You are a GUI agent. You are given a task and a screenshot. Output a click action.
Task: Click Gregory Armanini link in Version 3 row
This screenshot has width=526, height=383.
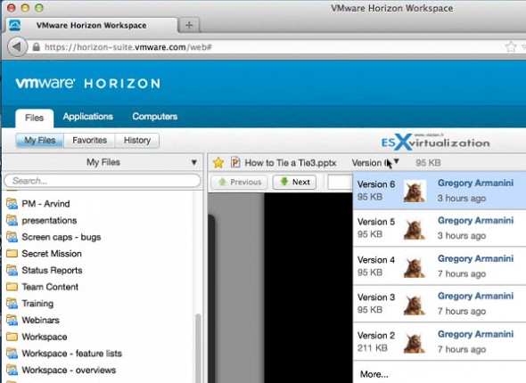(x=475, y=297)
